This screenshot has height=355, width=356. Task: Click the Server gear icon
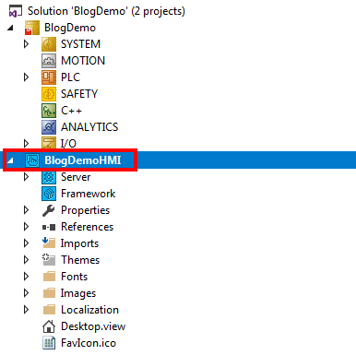tap(49, 177)
